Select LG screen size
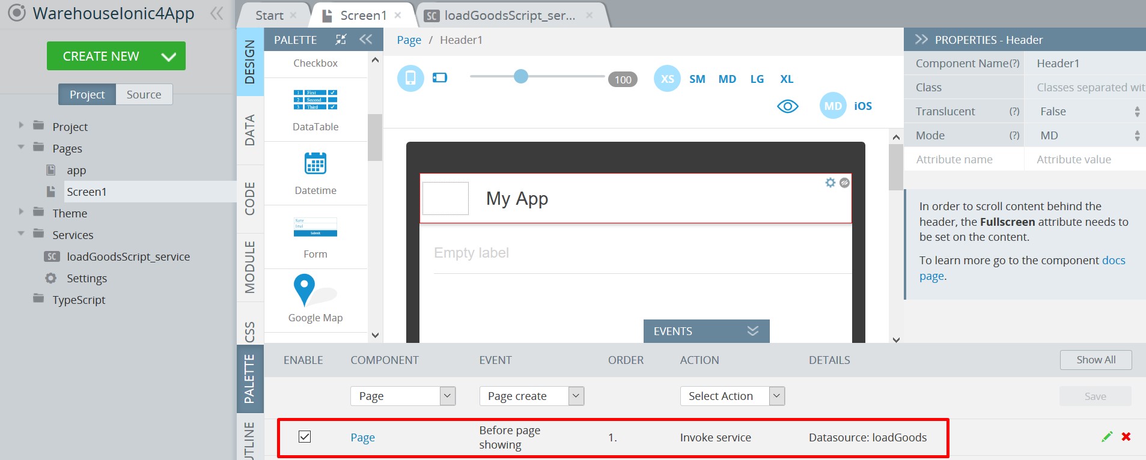 757,79
